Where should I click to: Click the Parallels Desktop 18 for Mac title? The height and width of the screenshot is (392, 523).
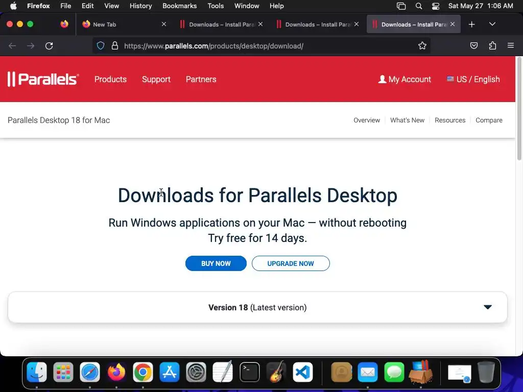point(59,120)
